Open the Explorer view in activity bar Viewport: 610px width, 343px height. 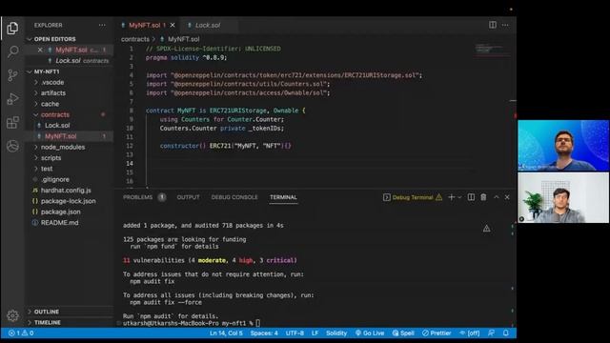click(12, 28)
